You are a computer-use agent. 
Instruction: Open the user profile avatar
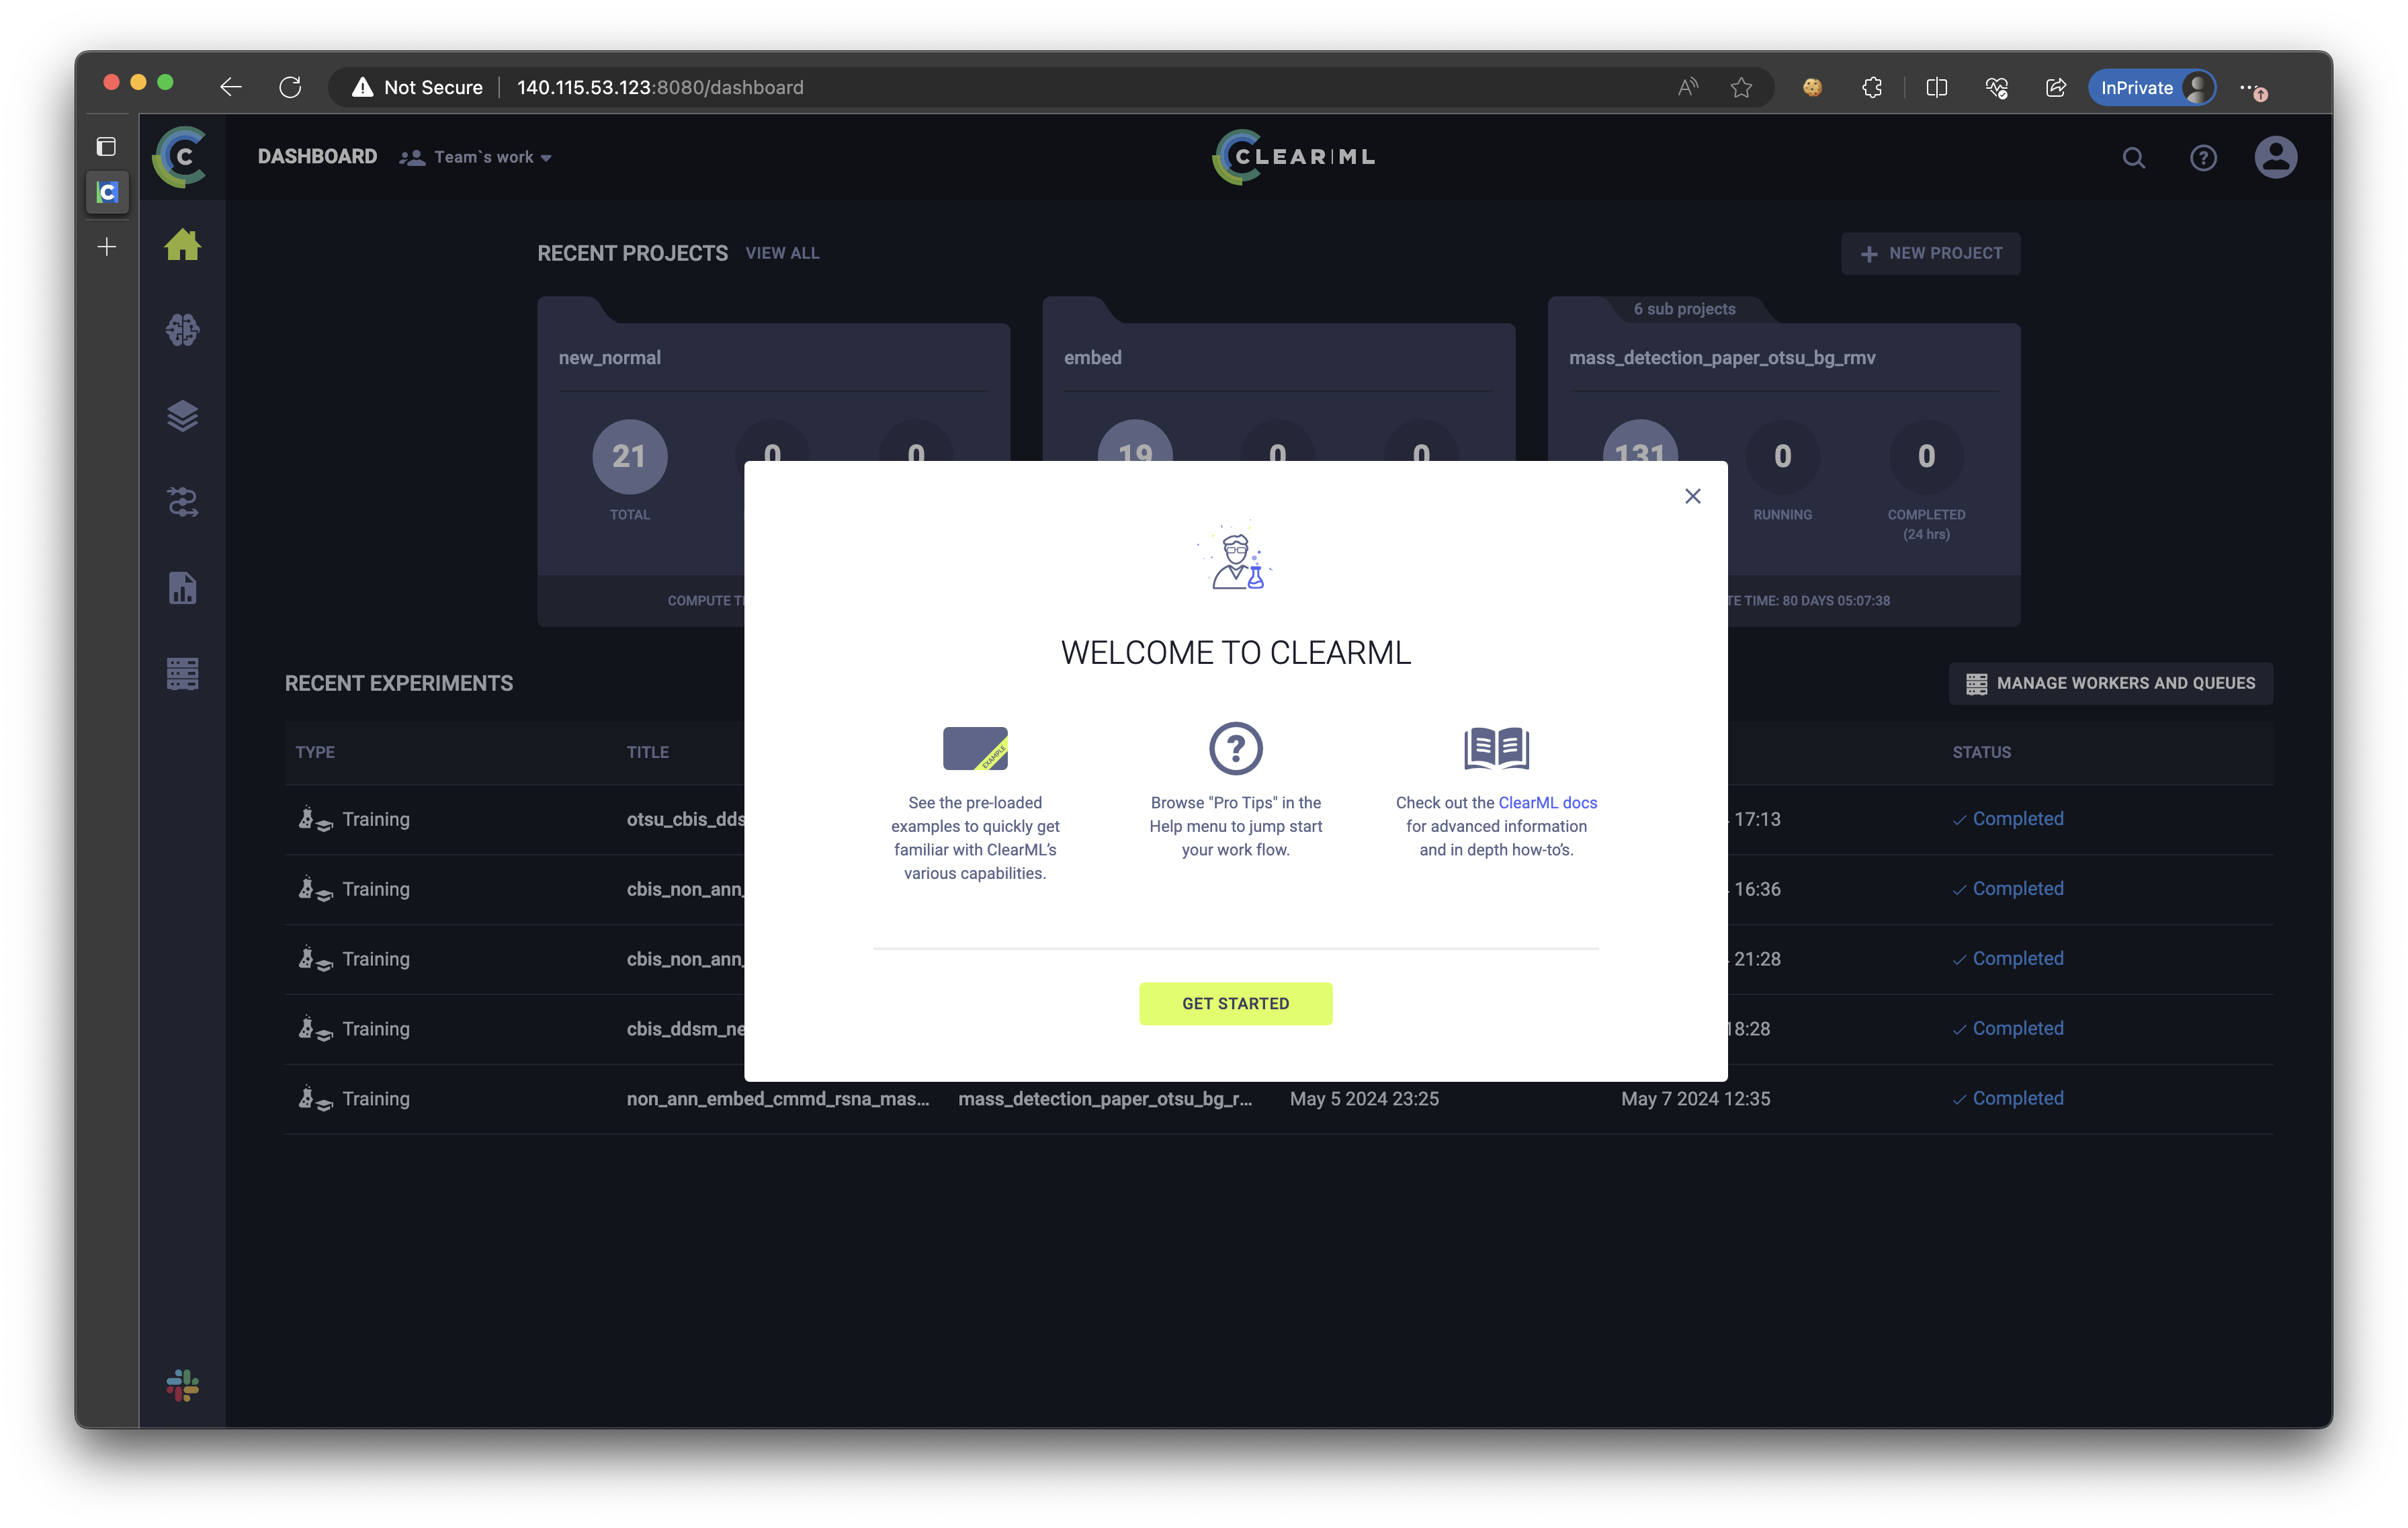point(2275,157)
